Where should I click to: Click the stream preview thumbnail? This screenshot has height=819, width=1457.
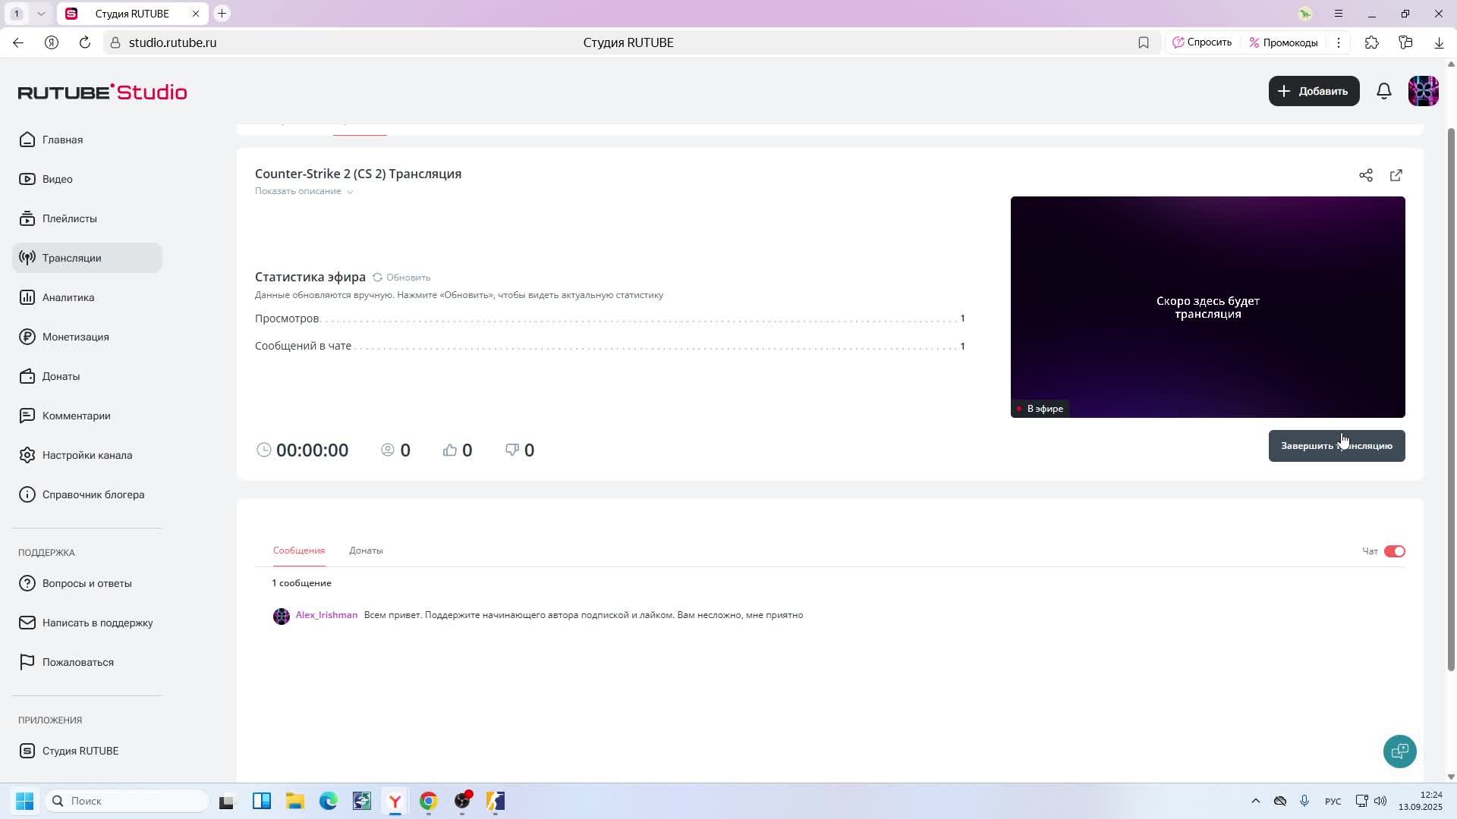(x=1207, y=306)
